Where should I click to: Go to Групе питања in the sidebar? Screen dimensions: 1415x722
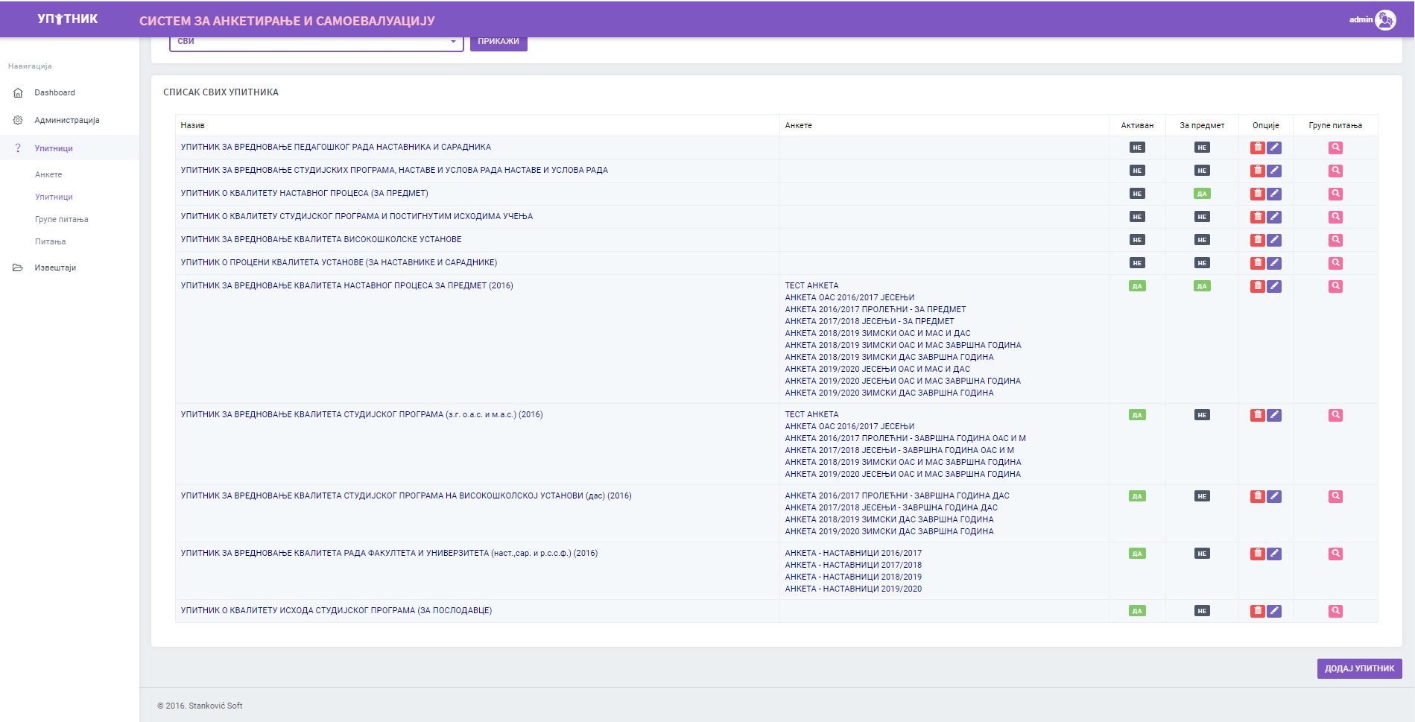point(61,219)
